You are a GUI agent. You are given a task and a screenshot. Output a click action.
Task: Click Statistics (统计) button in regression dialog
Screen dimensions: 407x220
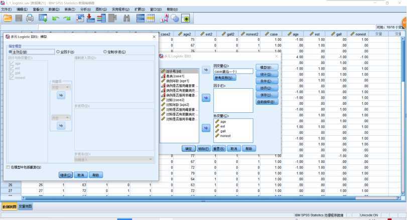pos(267,74)
